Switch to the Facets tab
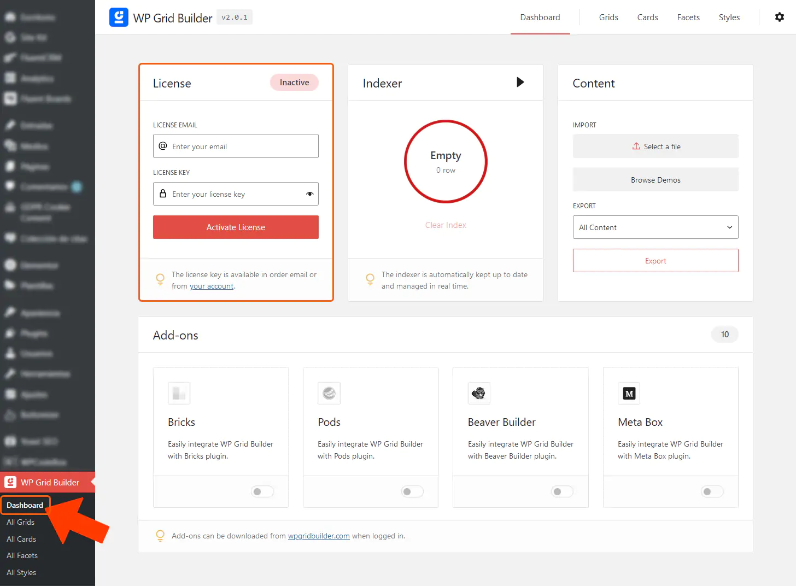Screen dimensions: 796x586 pos(688,17)
